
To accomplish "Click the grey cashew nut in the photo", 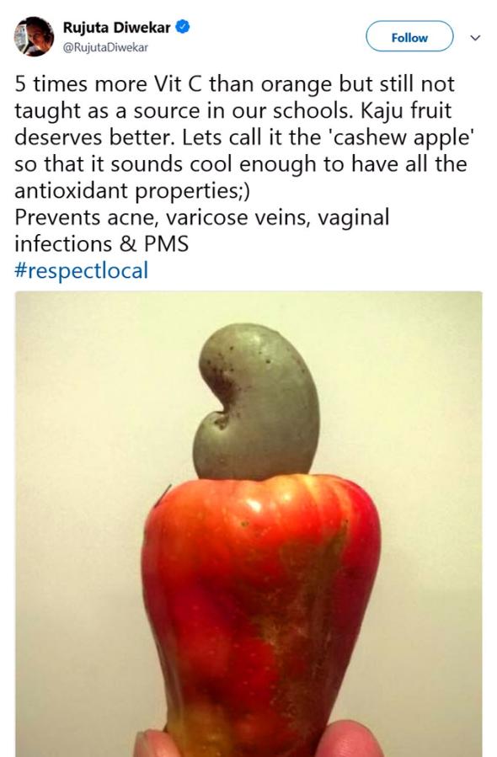I will click(x=256, y=402).
